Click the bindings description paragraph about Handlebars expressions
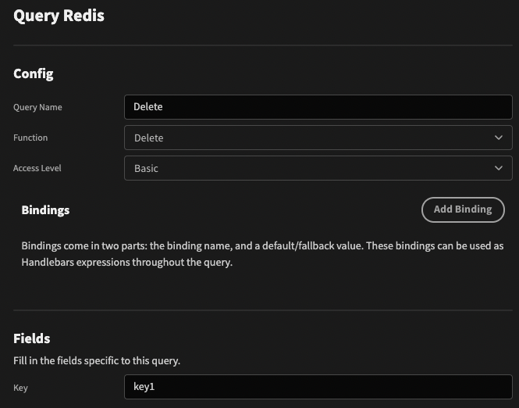 (x=262, y=254)
